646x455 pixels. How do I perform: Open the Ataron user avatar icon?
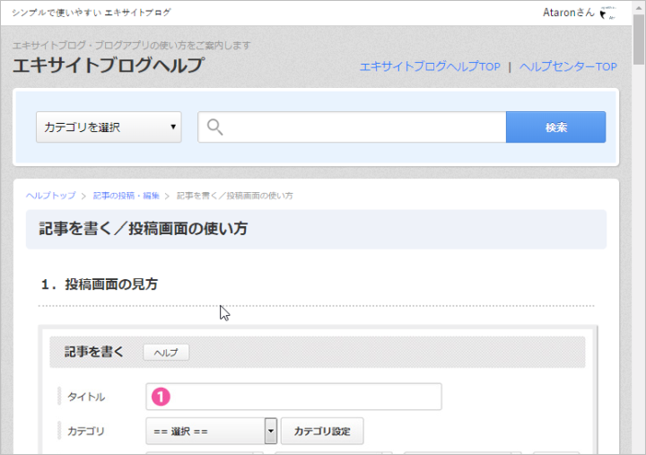607,13
